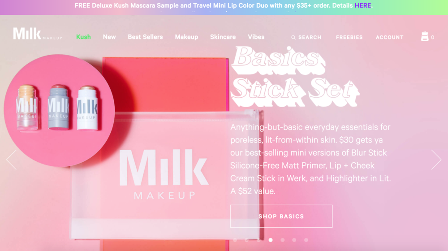Open the New menu item

pyautogui.click(x=109, y=37)
